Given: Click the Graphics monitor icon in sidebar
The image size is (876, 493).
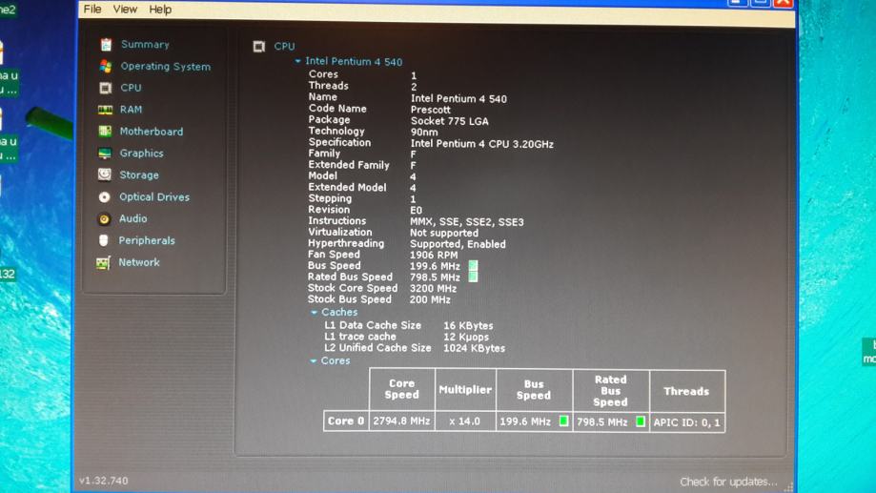Looking at the screenshot, I should (105, 154).
